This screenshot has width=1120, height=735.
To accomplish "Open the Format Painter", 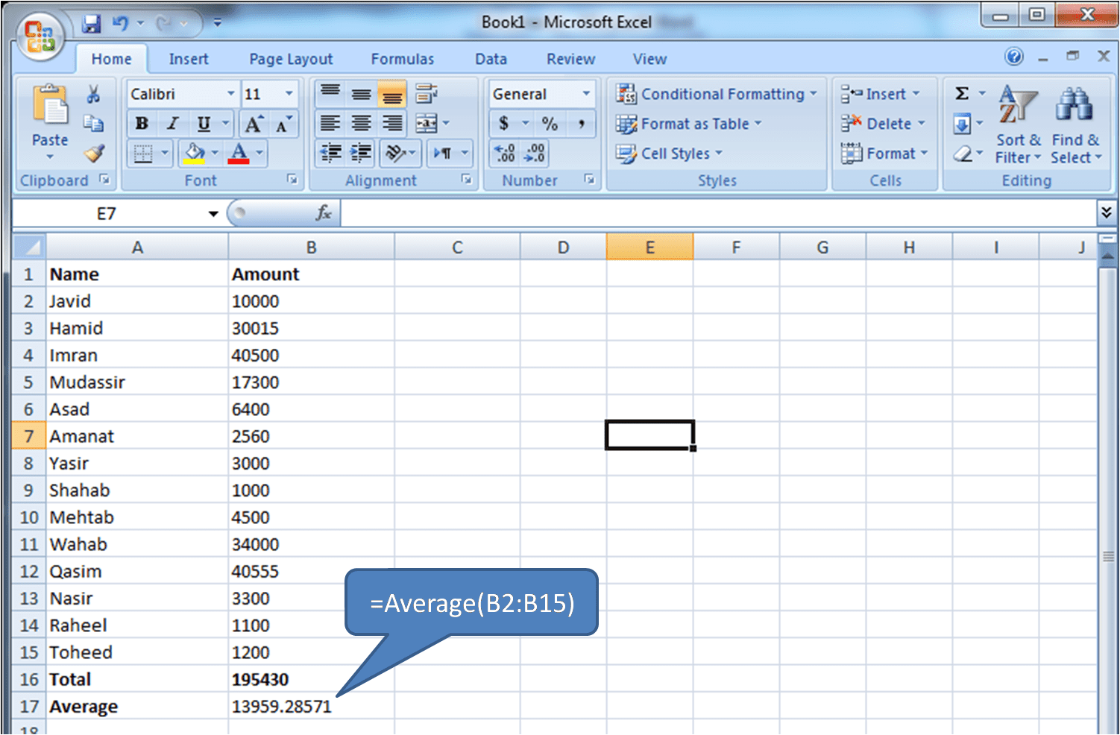I will (95, 153).
